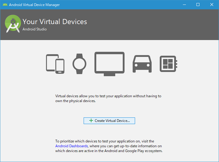
Task: Open the Android Dashboards link
Action: (x=72, y=146)
